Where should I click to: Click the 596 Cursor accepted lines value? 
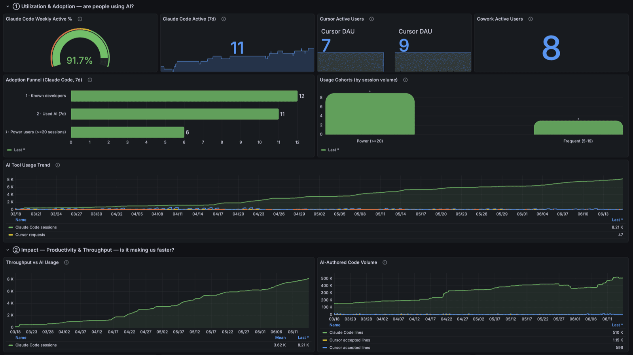(620, 348)
